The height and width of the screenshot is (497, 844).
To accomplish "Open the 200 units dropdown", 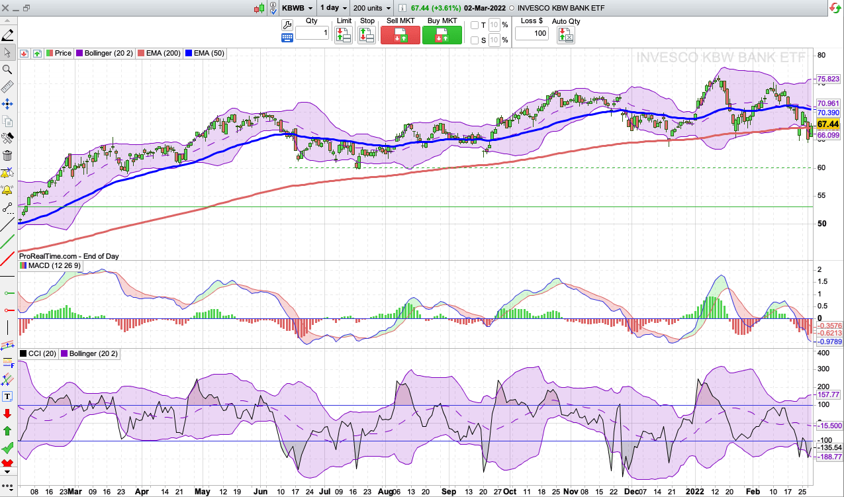I will click(x=372, y=9).
